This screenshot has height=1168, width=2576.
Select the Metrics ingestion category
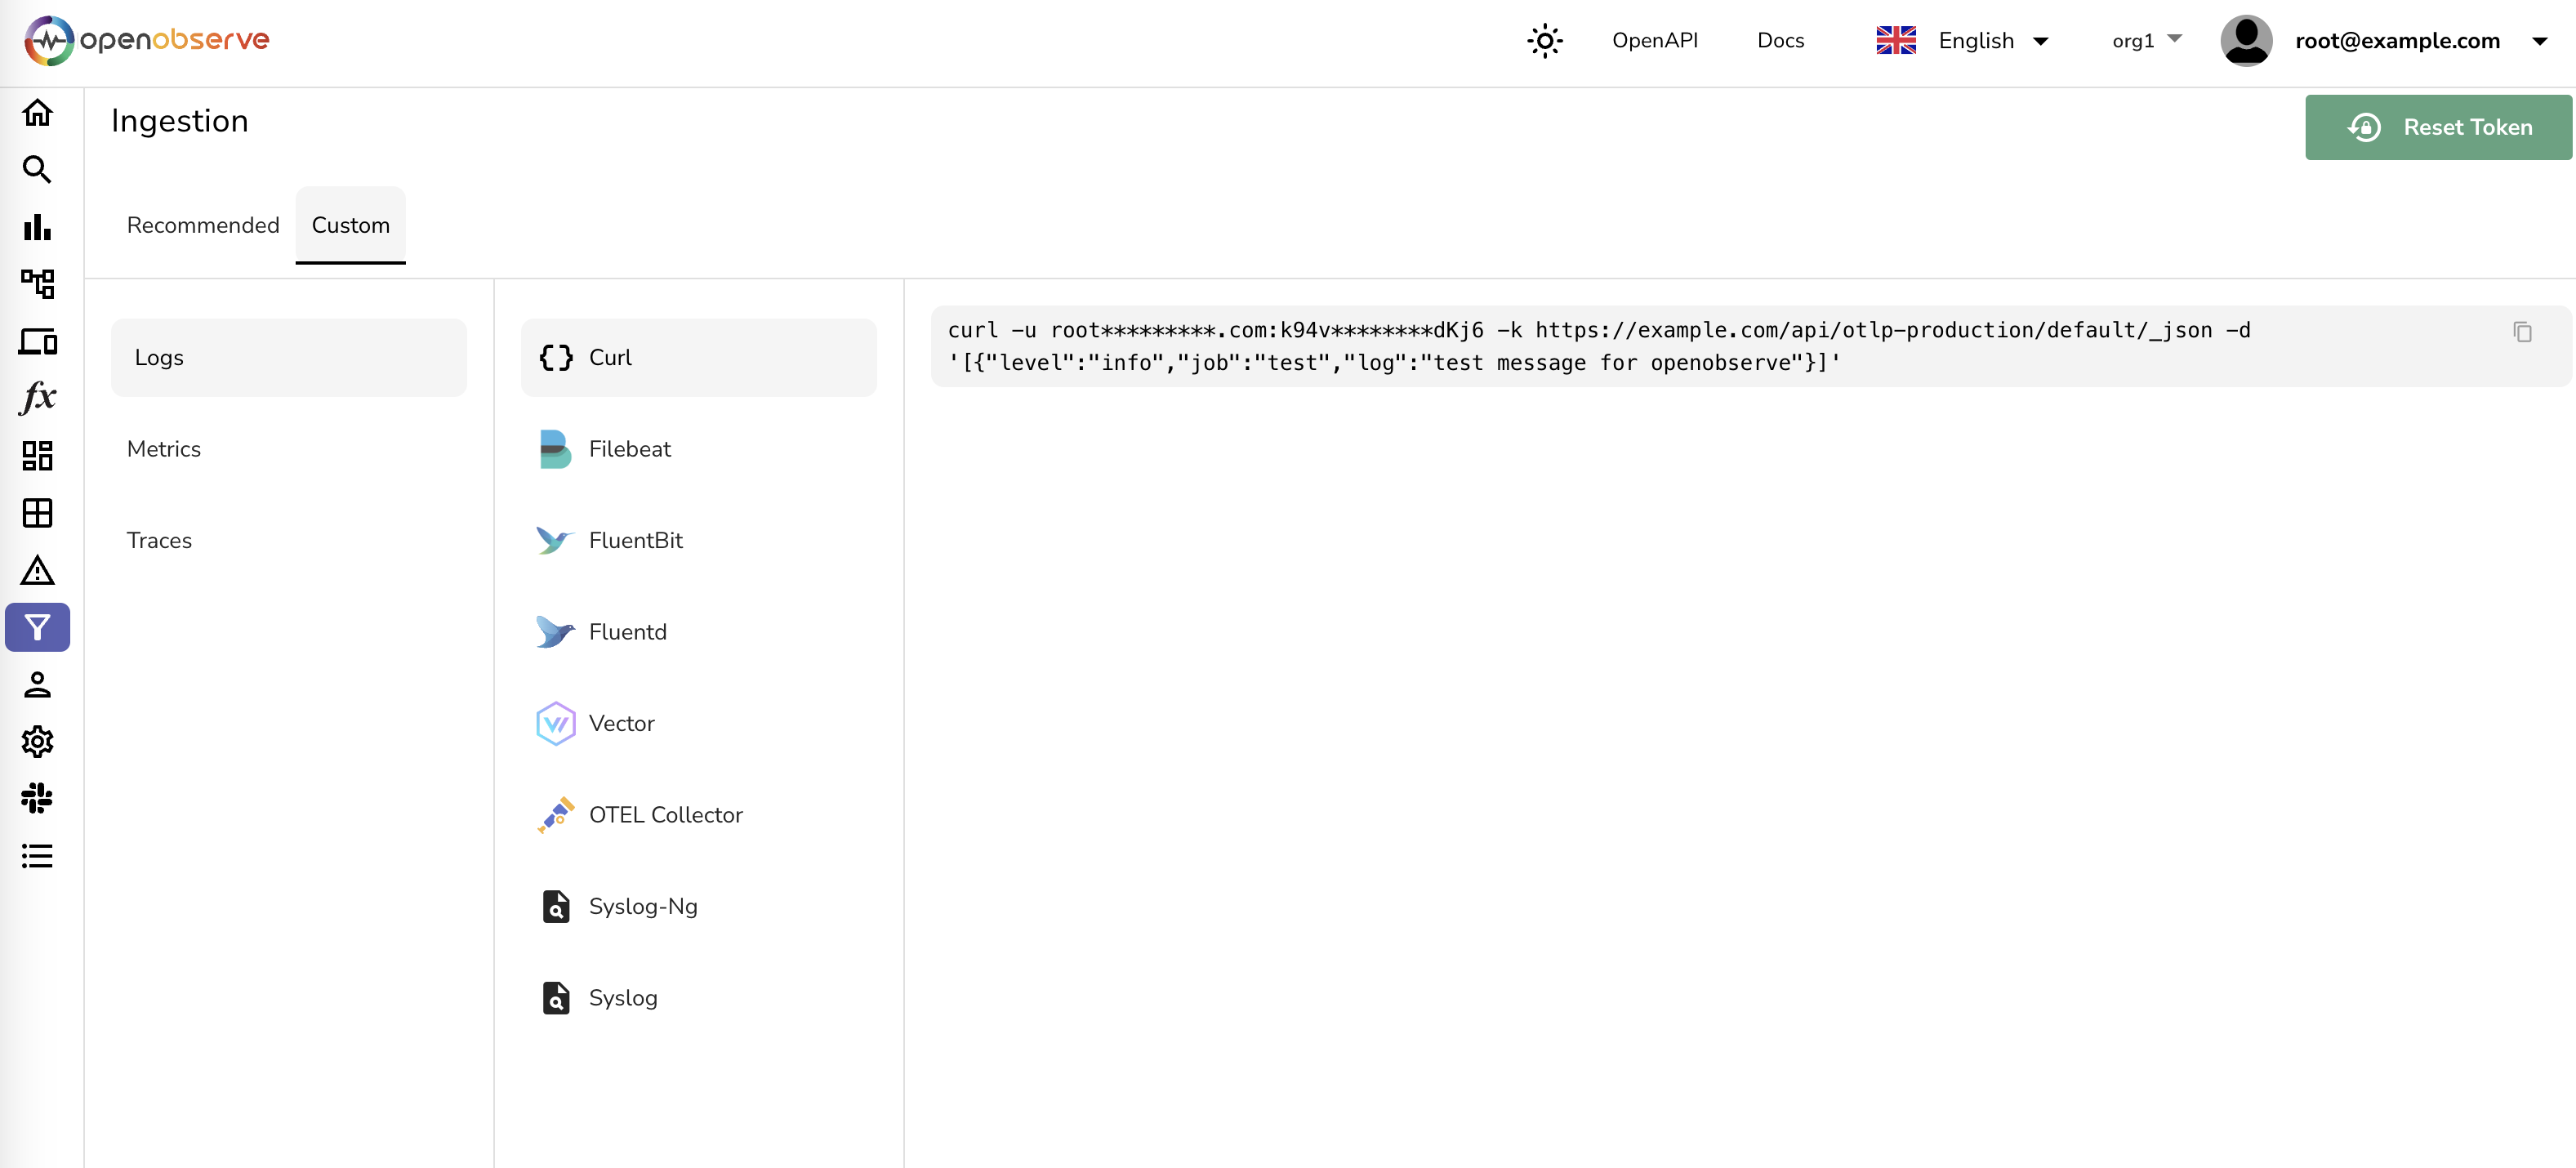[164, 449]
